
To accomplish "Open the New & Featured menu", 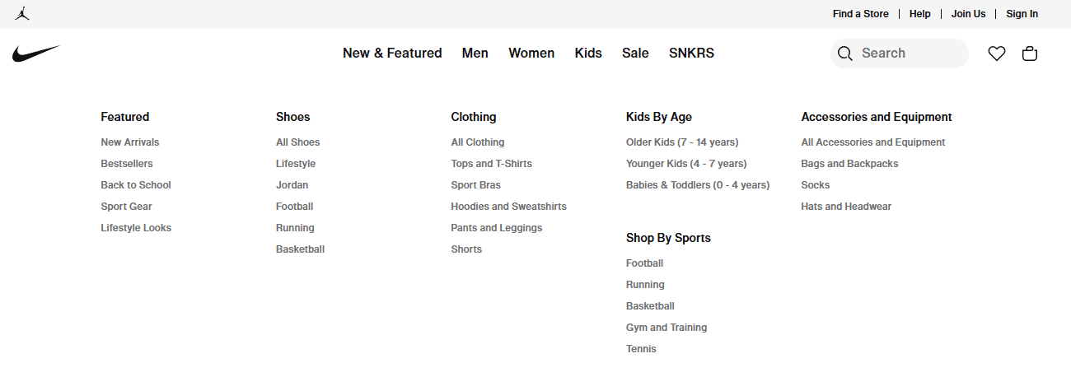I will pyautogui.click(x=392, y=54).
